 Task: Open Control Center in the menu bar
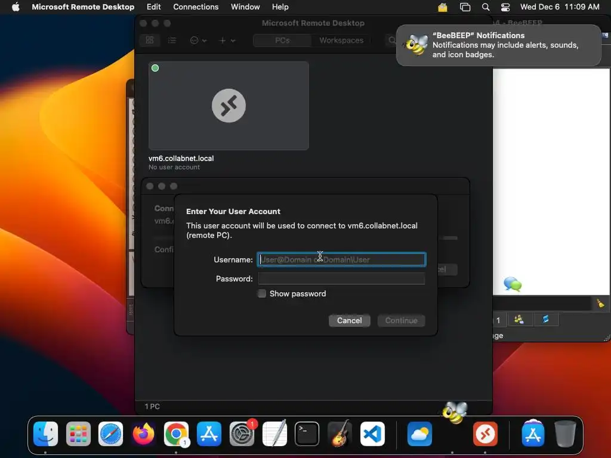pos(505,7)
